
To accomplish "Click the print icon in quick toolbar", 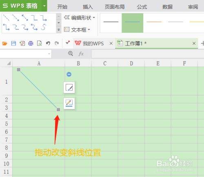I will coord(31,43).
